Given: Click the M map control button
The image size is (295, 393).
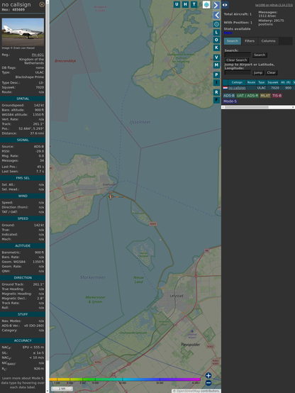Looking at the screenshot, I should (x=216, y=65).
